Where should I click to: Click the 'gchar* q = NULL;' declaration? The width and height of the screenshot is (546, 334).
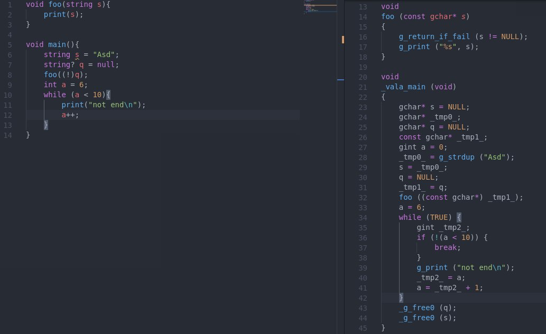pos(434,127)
